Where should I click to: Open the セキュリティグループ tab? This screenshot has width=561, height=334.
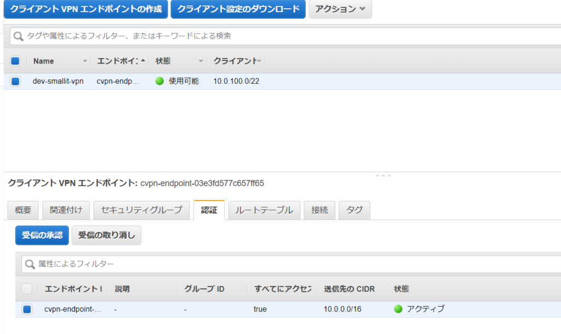[141, 210]
